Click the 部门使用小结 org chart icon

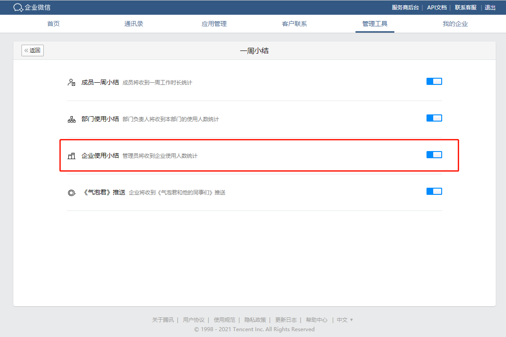coord(71,119)
